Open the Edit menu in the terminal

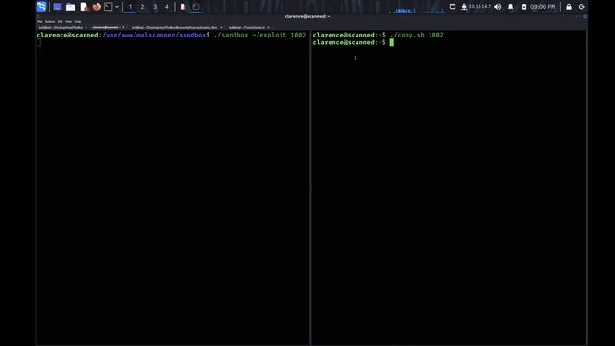[60, 21]
